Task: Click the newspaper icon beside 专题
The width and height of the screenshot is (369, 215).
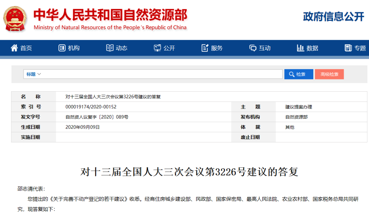Action: click(348, 48)
